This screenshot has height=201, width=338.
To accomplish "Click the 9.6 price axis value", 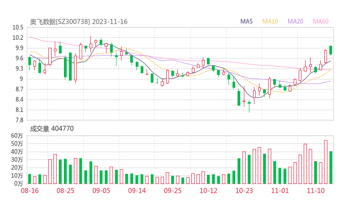I will pyautogui.click(x=19, y=58).
